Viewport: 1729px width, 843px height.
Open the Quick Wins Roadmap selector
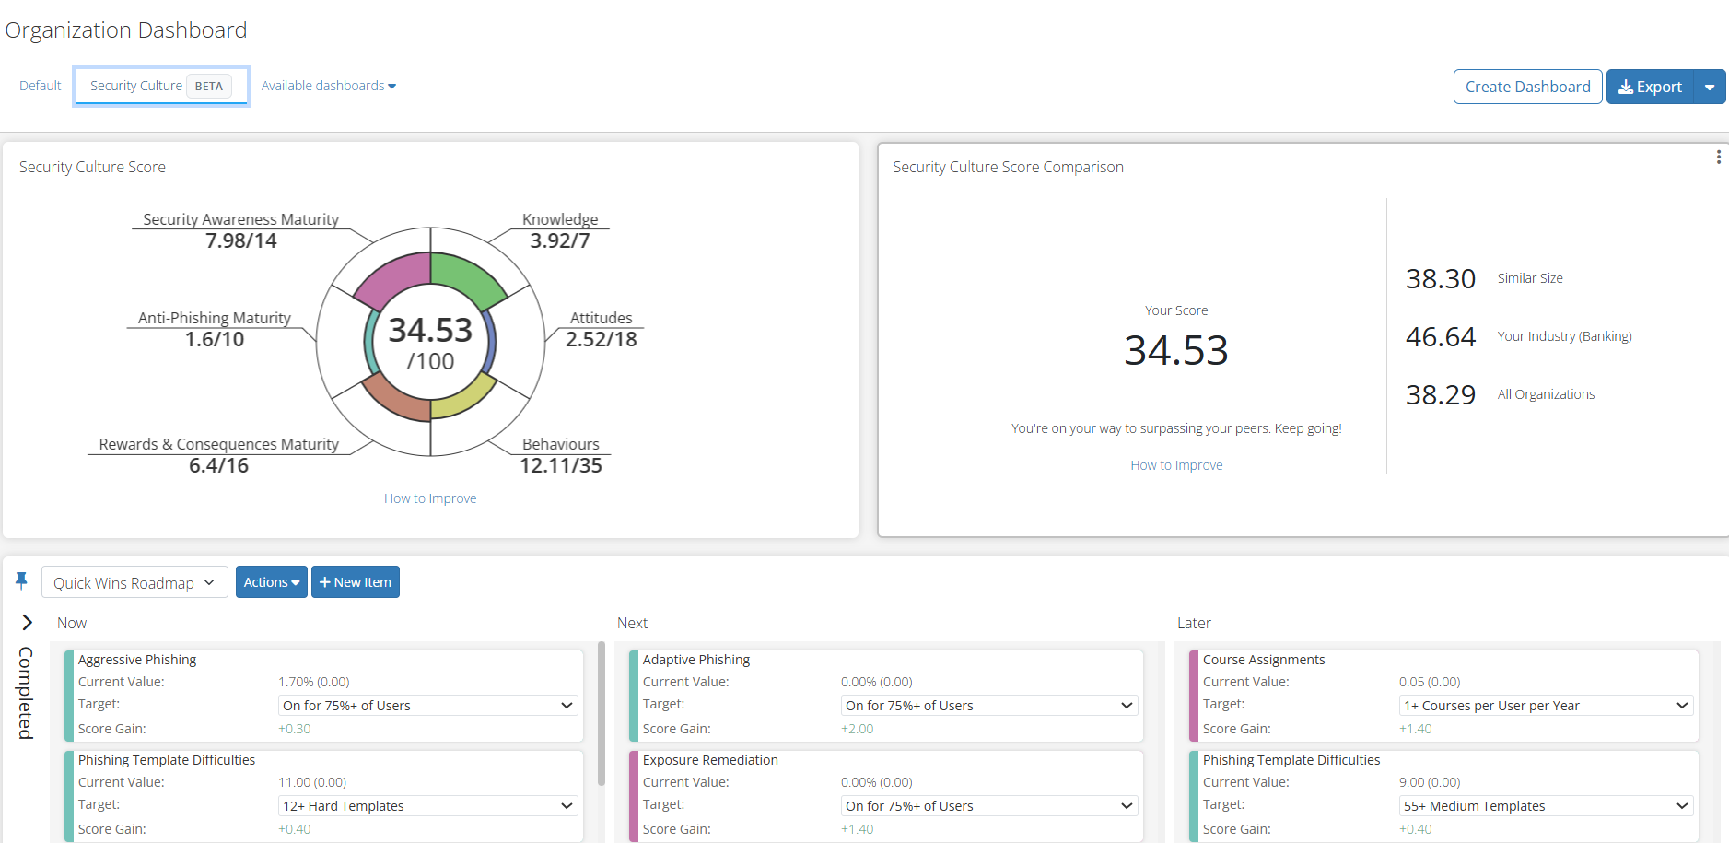(x=134, y=582)
